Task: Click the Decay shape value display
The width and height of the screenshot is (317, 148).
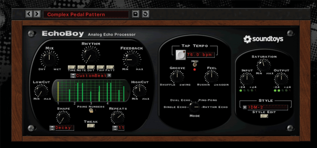Action: coord(64,128)
